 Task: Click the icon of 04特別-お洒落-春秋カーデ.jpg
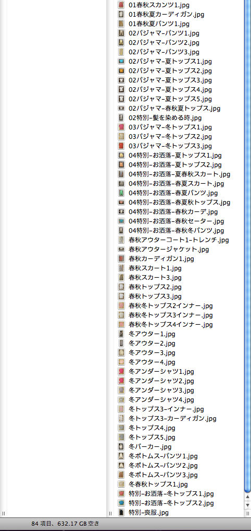click(121, 212)
